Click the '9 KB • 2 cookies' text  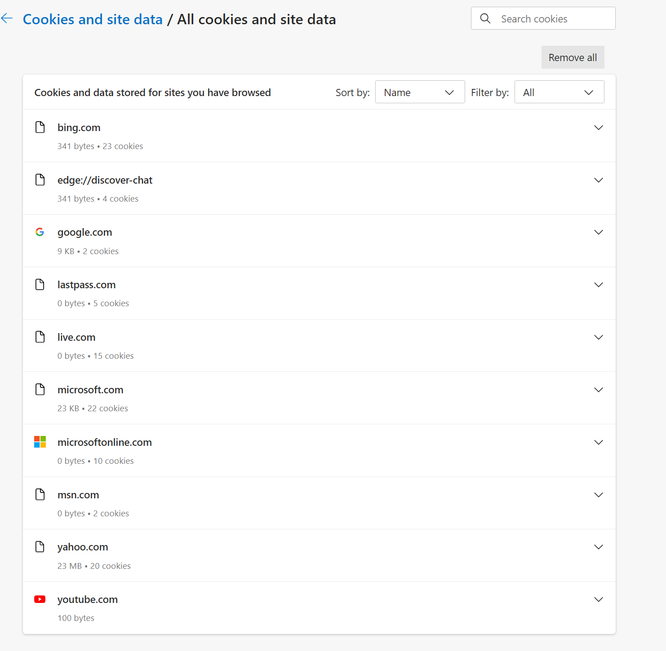pos(88,251)
